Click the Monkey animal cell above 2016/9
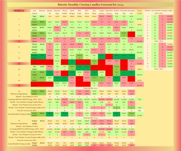Screen dimensions: 181x151 click(34, 50)
